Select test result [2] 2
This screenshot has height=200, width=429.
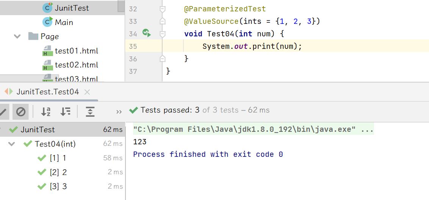click(58, 172)
